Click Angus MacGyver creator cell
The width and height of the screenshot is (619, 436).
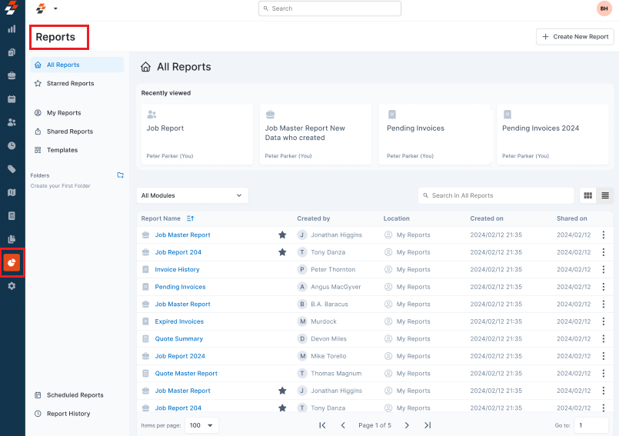pyautogui.click(x=329, y=287)
